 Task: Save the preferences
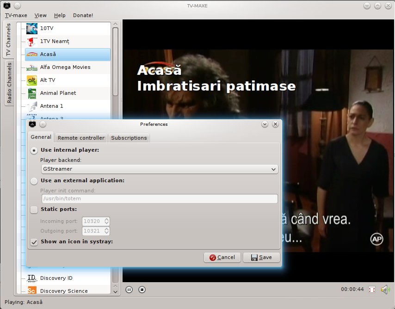(x=261, y=257)
